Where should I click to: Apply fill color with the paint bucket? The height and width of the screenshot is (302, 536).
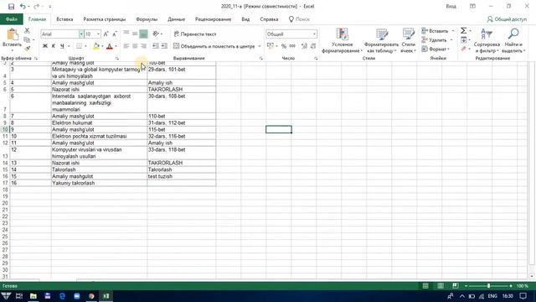(x=96, y=46)
